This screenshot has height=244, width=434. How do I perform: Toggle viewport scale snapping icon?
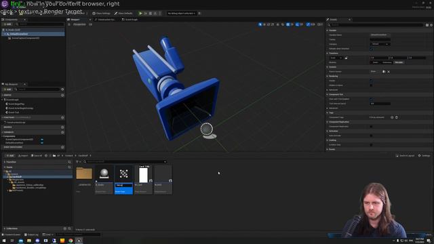point(308,24)
